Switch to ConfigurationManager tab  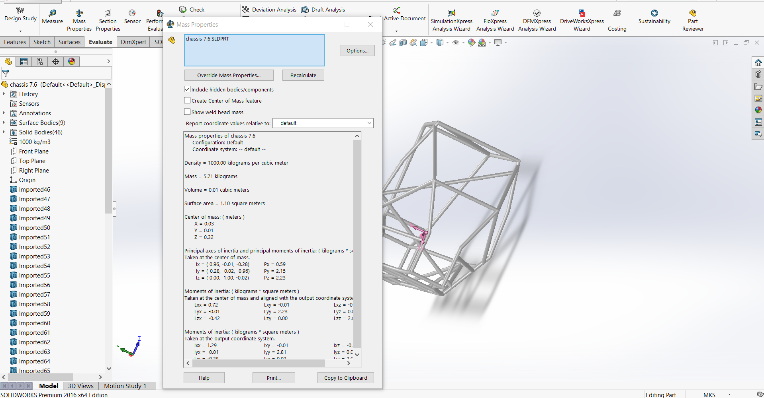(40, 62)
